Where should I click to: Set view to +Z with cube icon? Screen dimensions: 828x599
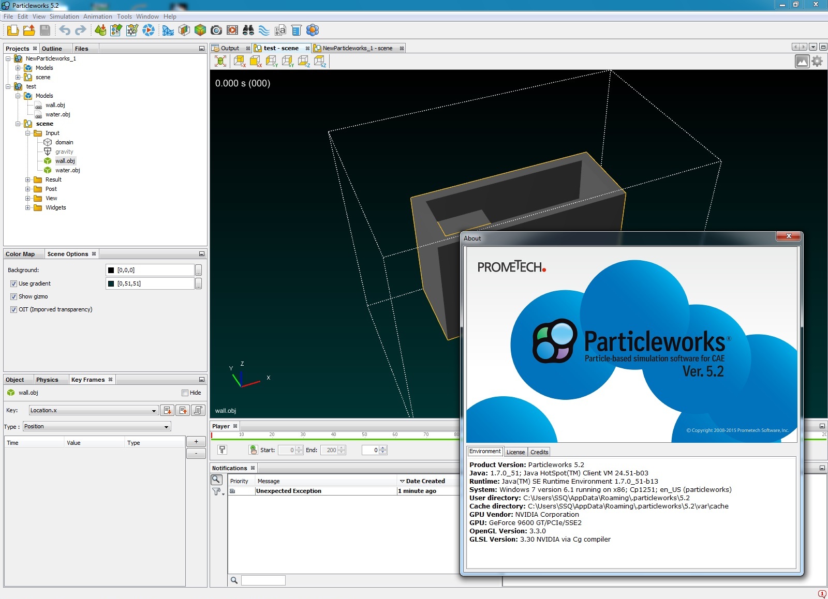pos(320,61)
